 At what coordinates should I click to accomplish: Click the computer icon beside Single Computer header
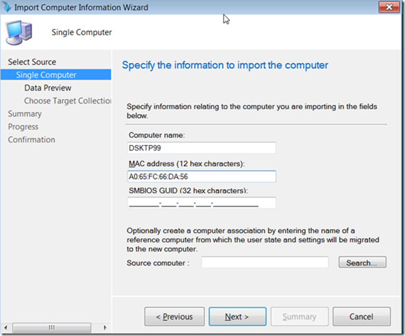tap(19, 32)
